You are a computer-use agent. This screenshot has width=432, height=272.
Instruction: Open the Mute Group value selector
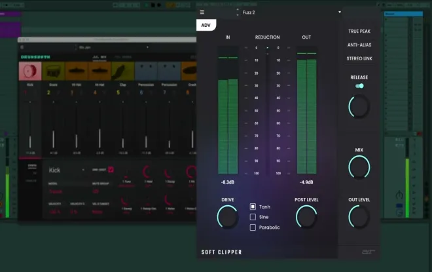tap(96, 191)
